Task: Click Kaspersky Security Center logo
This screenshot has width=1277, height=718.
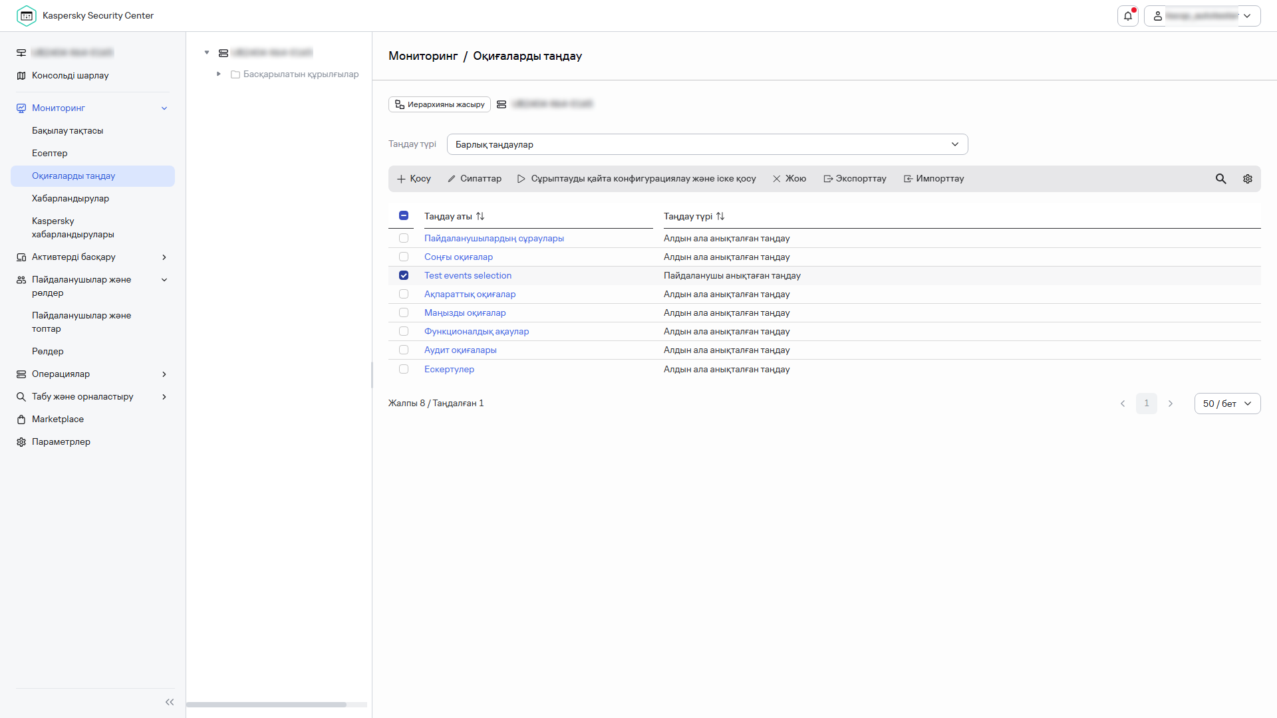Action: 27,16
